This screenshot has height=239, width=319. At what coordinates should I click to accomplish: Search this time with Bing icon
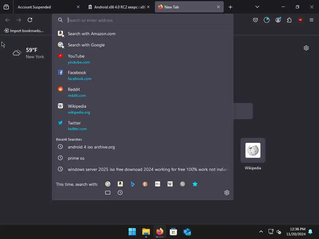[133, 184]
